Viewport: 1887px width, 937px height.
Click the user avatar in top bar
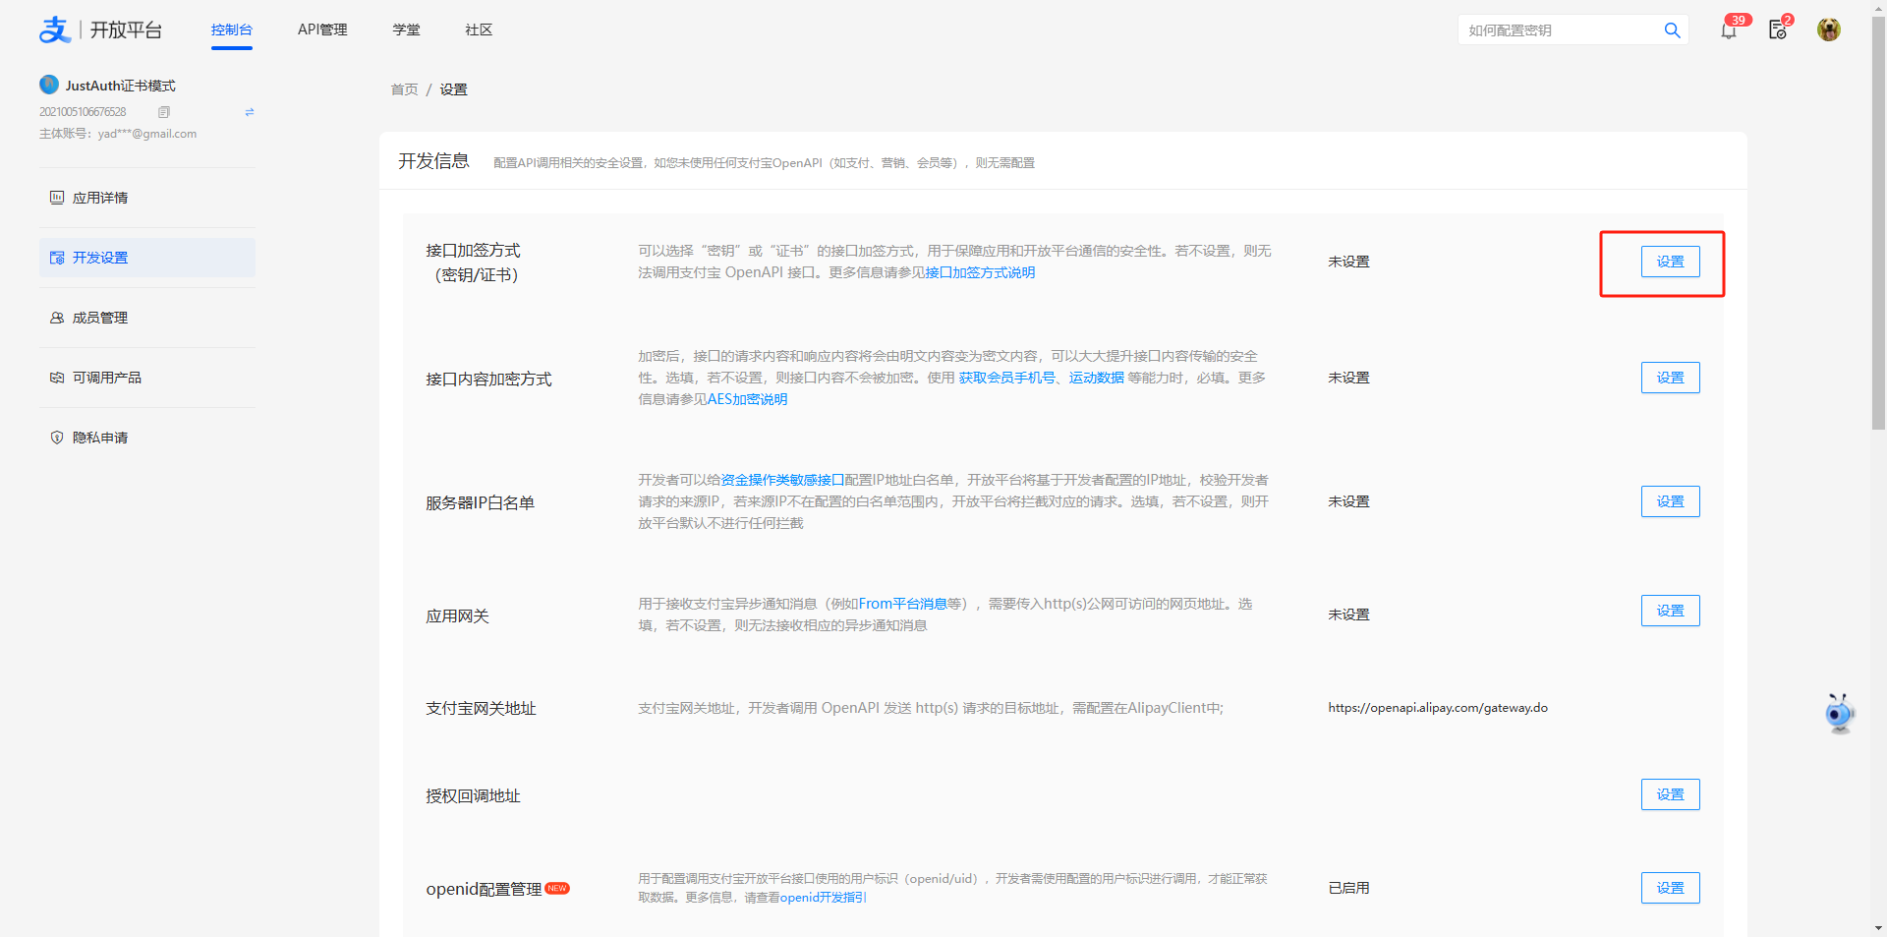coord(1829,29)
